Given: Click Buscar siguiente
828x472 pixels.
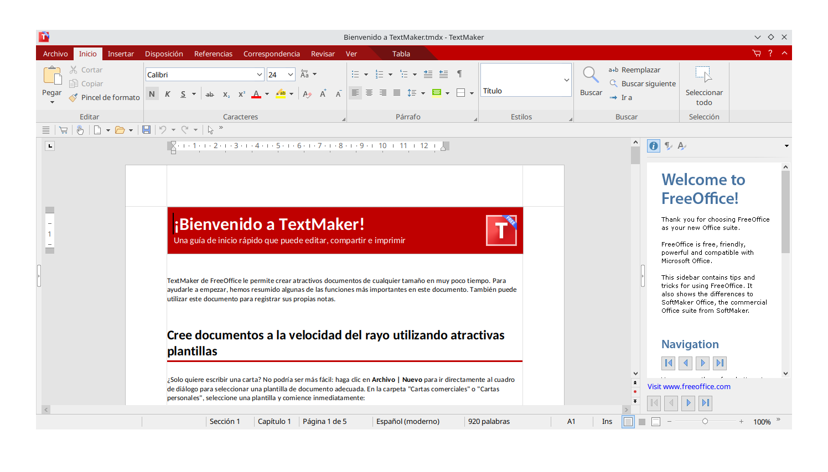Looking at the screenshot, I should pyautogui.click(x=643, y=83).
